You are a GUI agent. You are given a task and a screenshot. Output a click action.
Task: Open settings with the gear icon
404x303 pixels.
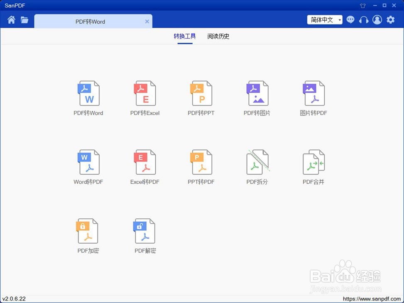pos(391,20)
